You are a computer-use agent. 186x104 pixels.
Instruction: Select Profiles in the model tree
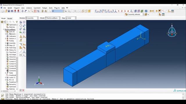(12, 41)
